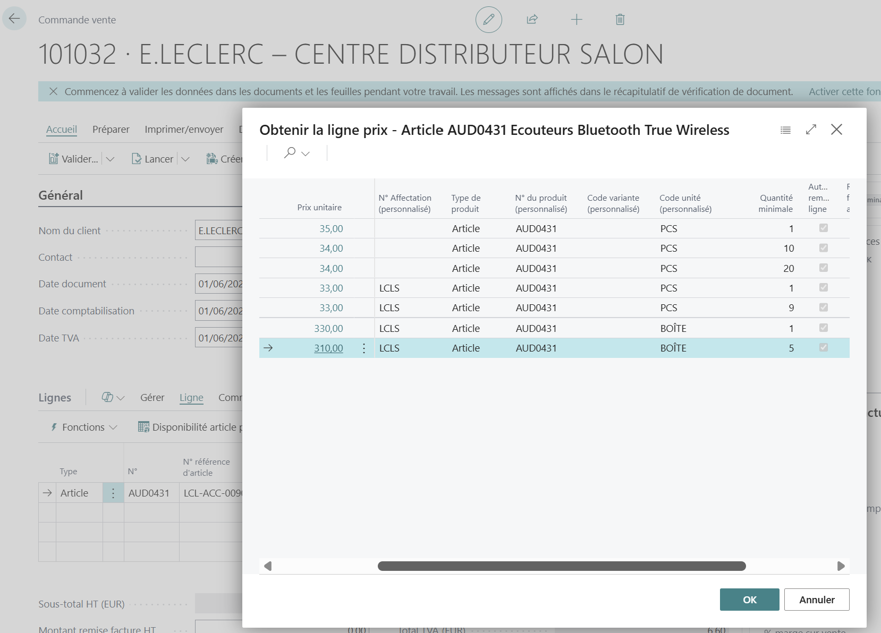Click the plus icon to create new

577,20
